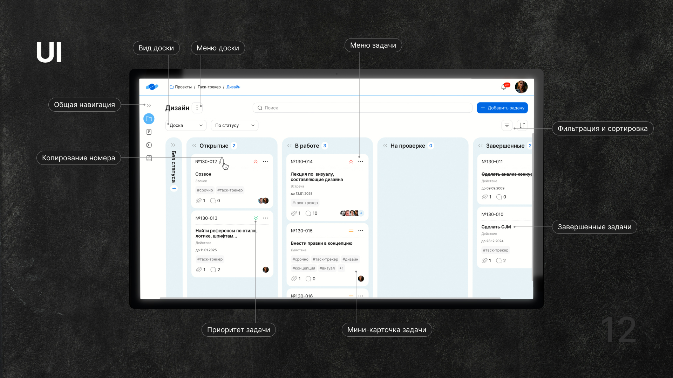Click the sort arrows icon
Viewport: 673px width, 378px height.
(x=522, y=125)
